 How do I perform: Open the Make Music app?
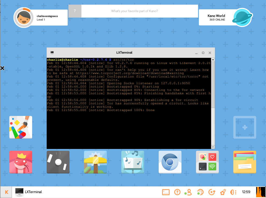pyautogui.click(x=133, y=162)
